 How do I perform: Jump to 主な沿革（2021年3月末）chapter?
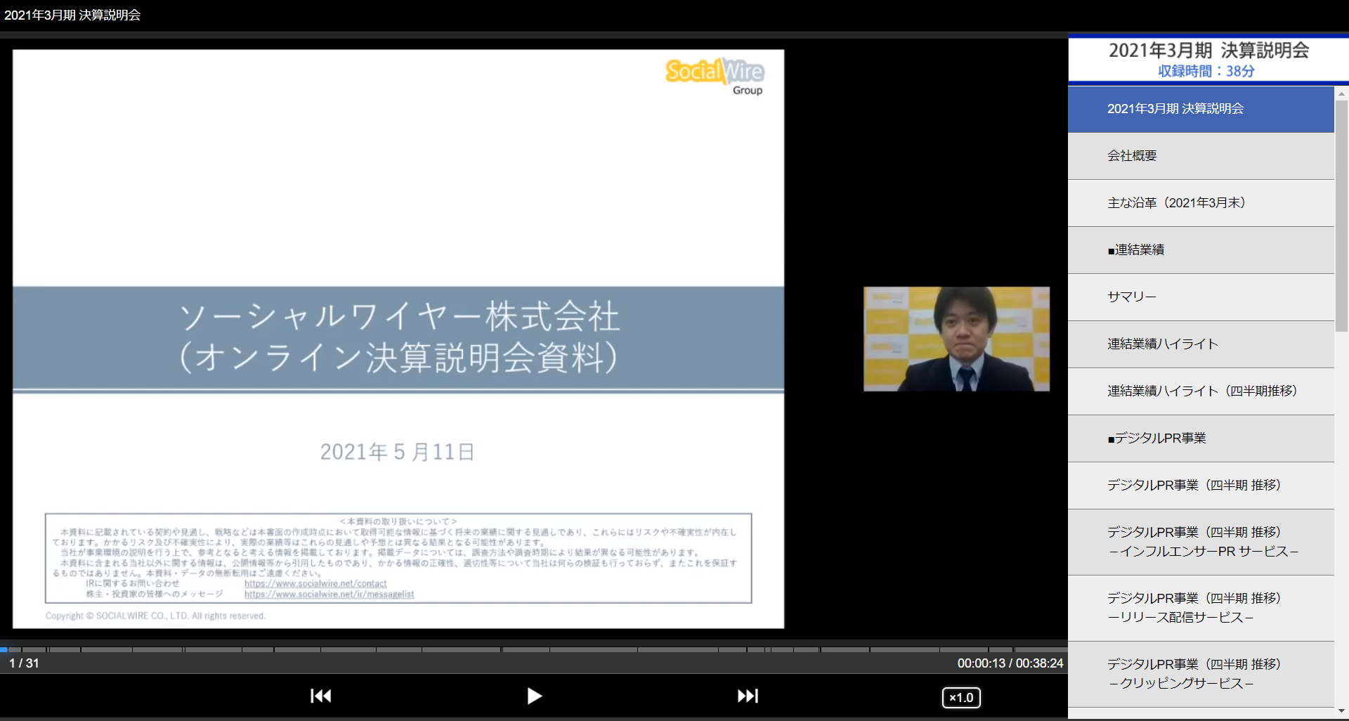point(1201,203)
